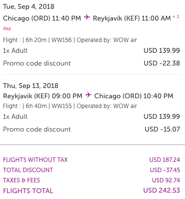This screenshot has height=199, width=185.
Task: Click Reykjavik (KEF) 11:00 AM arrival text
Action: (132, 18)
